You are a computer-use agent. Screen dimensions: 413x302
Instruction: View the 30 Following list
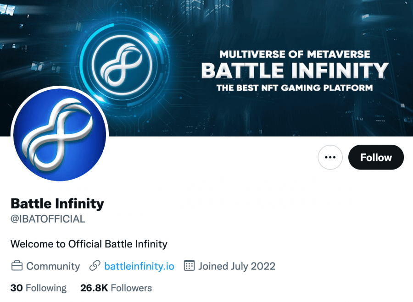pyautogui.click(x=39, y=288)
